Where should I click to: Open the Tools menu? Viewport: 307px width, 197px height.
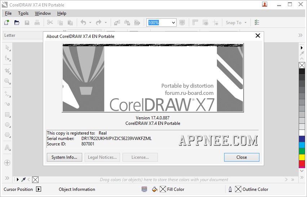pos(23,13)
